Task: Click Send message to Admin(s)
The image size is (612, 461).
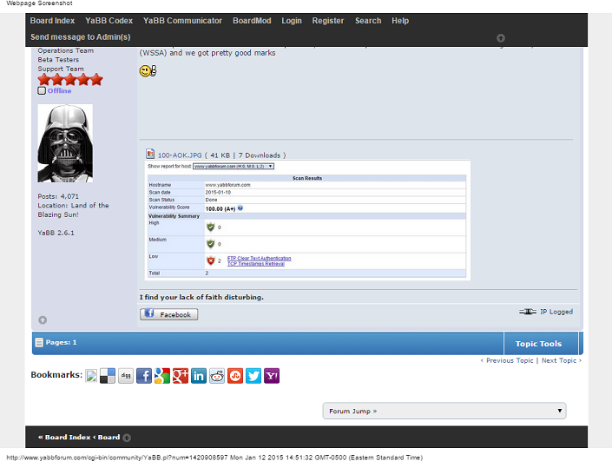Action: (81, 37)
